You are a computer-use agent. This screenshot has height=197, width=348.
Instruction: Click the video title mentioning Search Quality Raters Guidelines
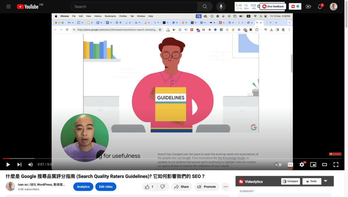click(x=105, y=176)
